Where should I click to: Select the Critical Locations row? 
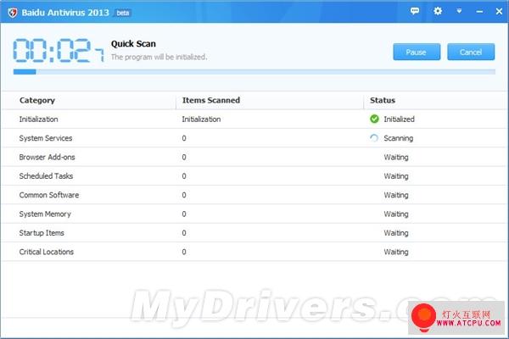tap(255, 252)
